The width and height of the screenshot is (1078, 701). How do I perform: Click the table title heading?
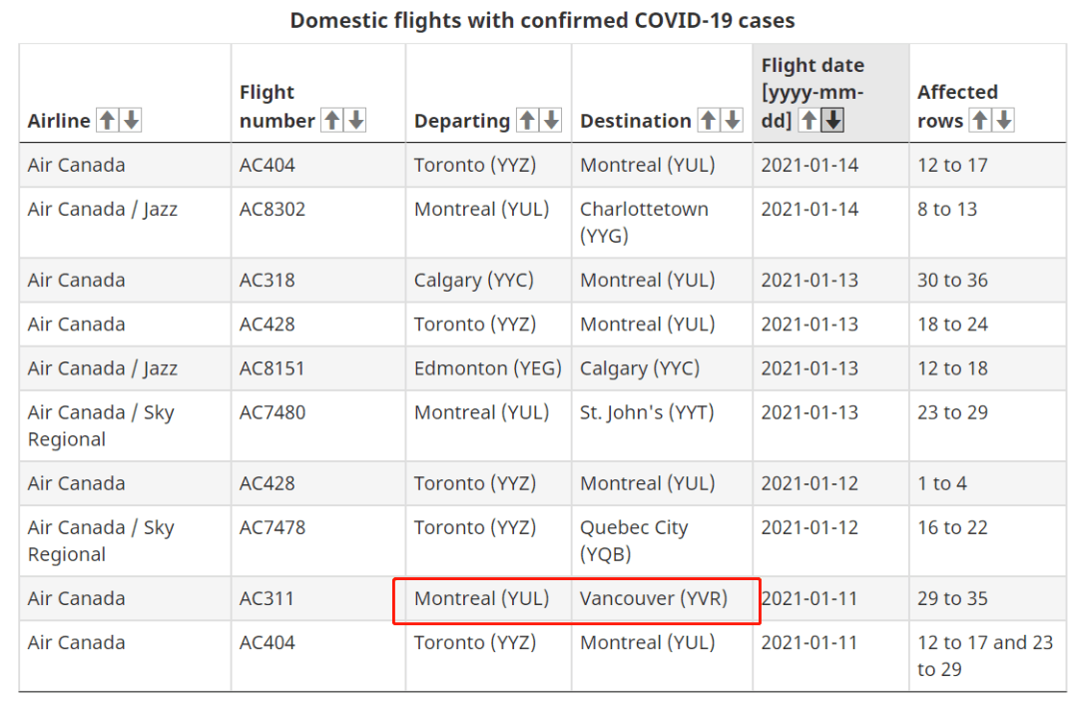pos(542,21)
